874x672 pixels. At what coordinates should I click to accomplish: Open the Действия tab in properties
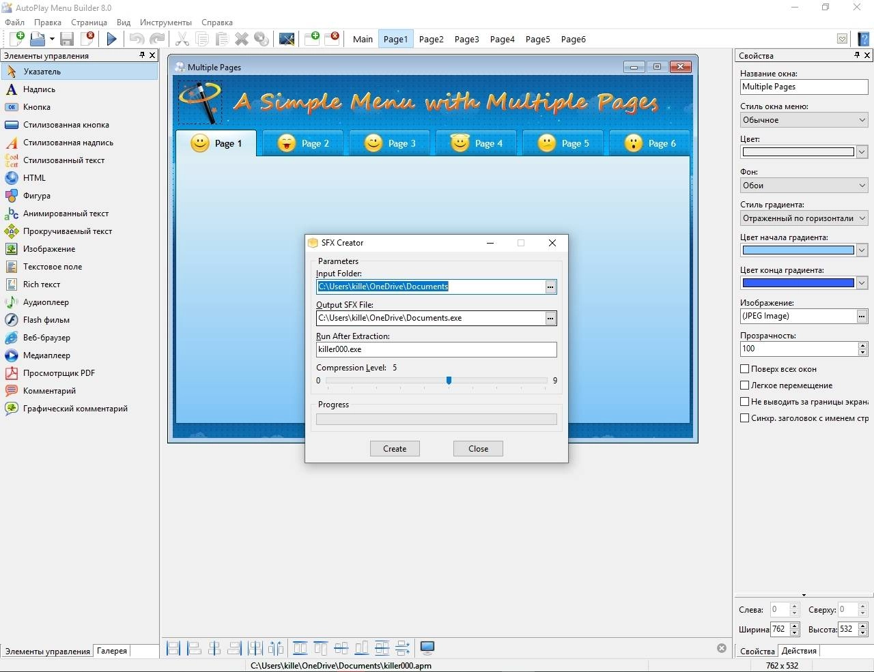click(x=799, y=651)
